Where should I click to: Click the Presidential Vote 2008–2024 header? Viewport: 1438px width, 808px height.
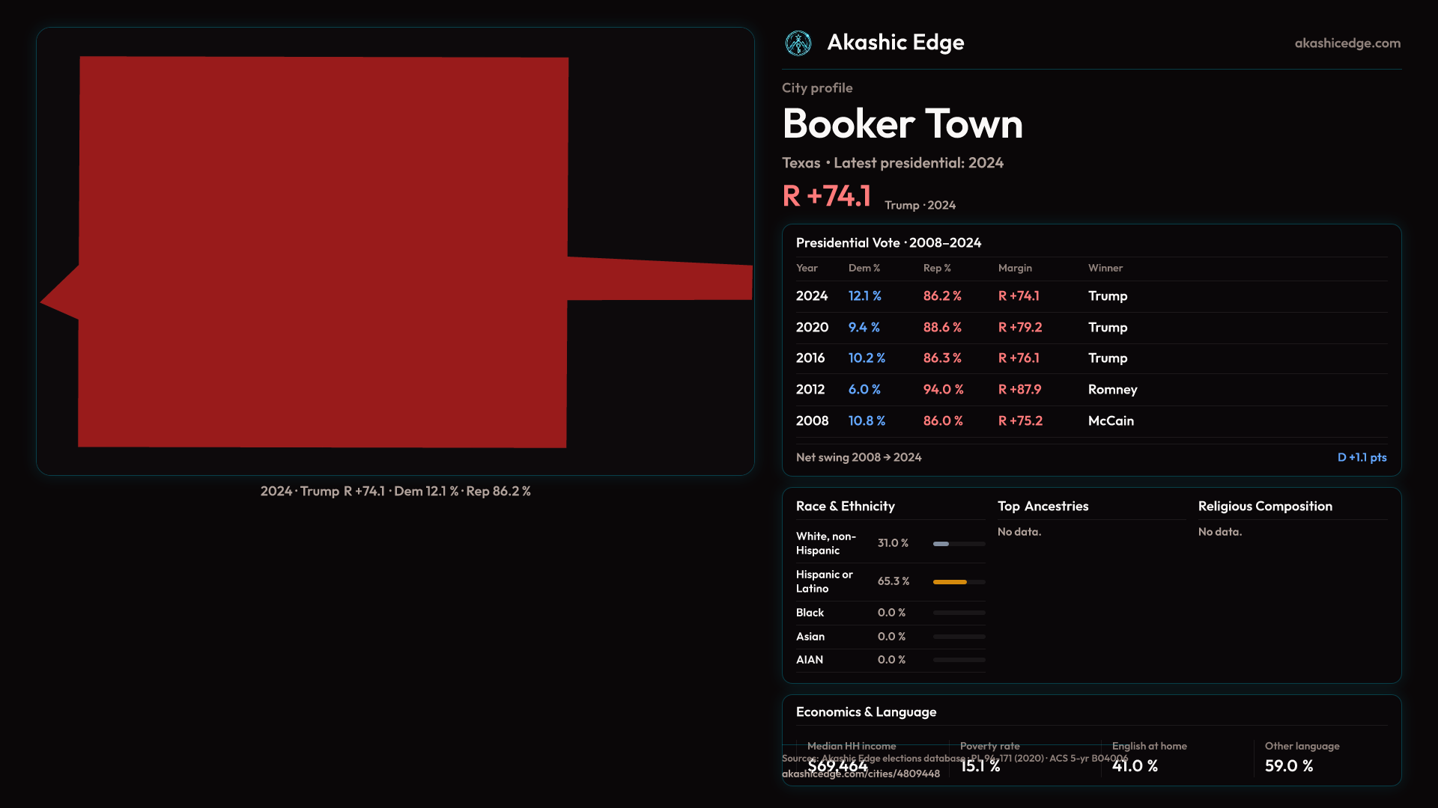888,243
